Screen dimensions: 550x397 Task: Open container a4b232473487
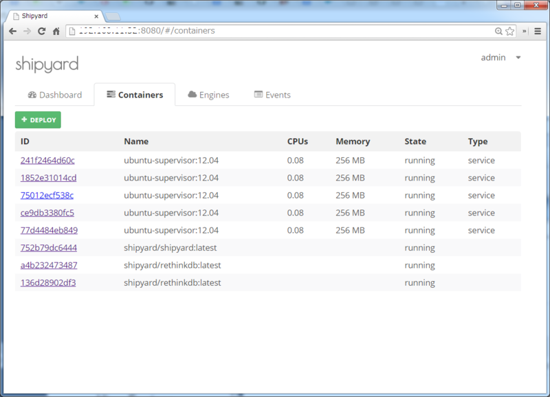tap(49, 266)
